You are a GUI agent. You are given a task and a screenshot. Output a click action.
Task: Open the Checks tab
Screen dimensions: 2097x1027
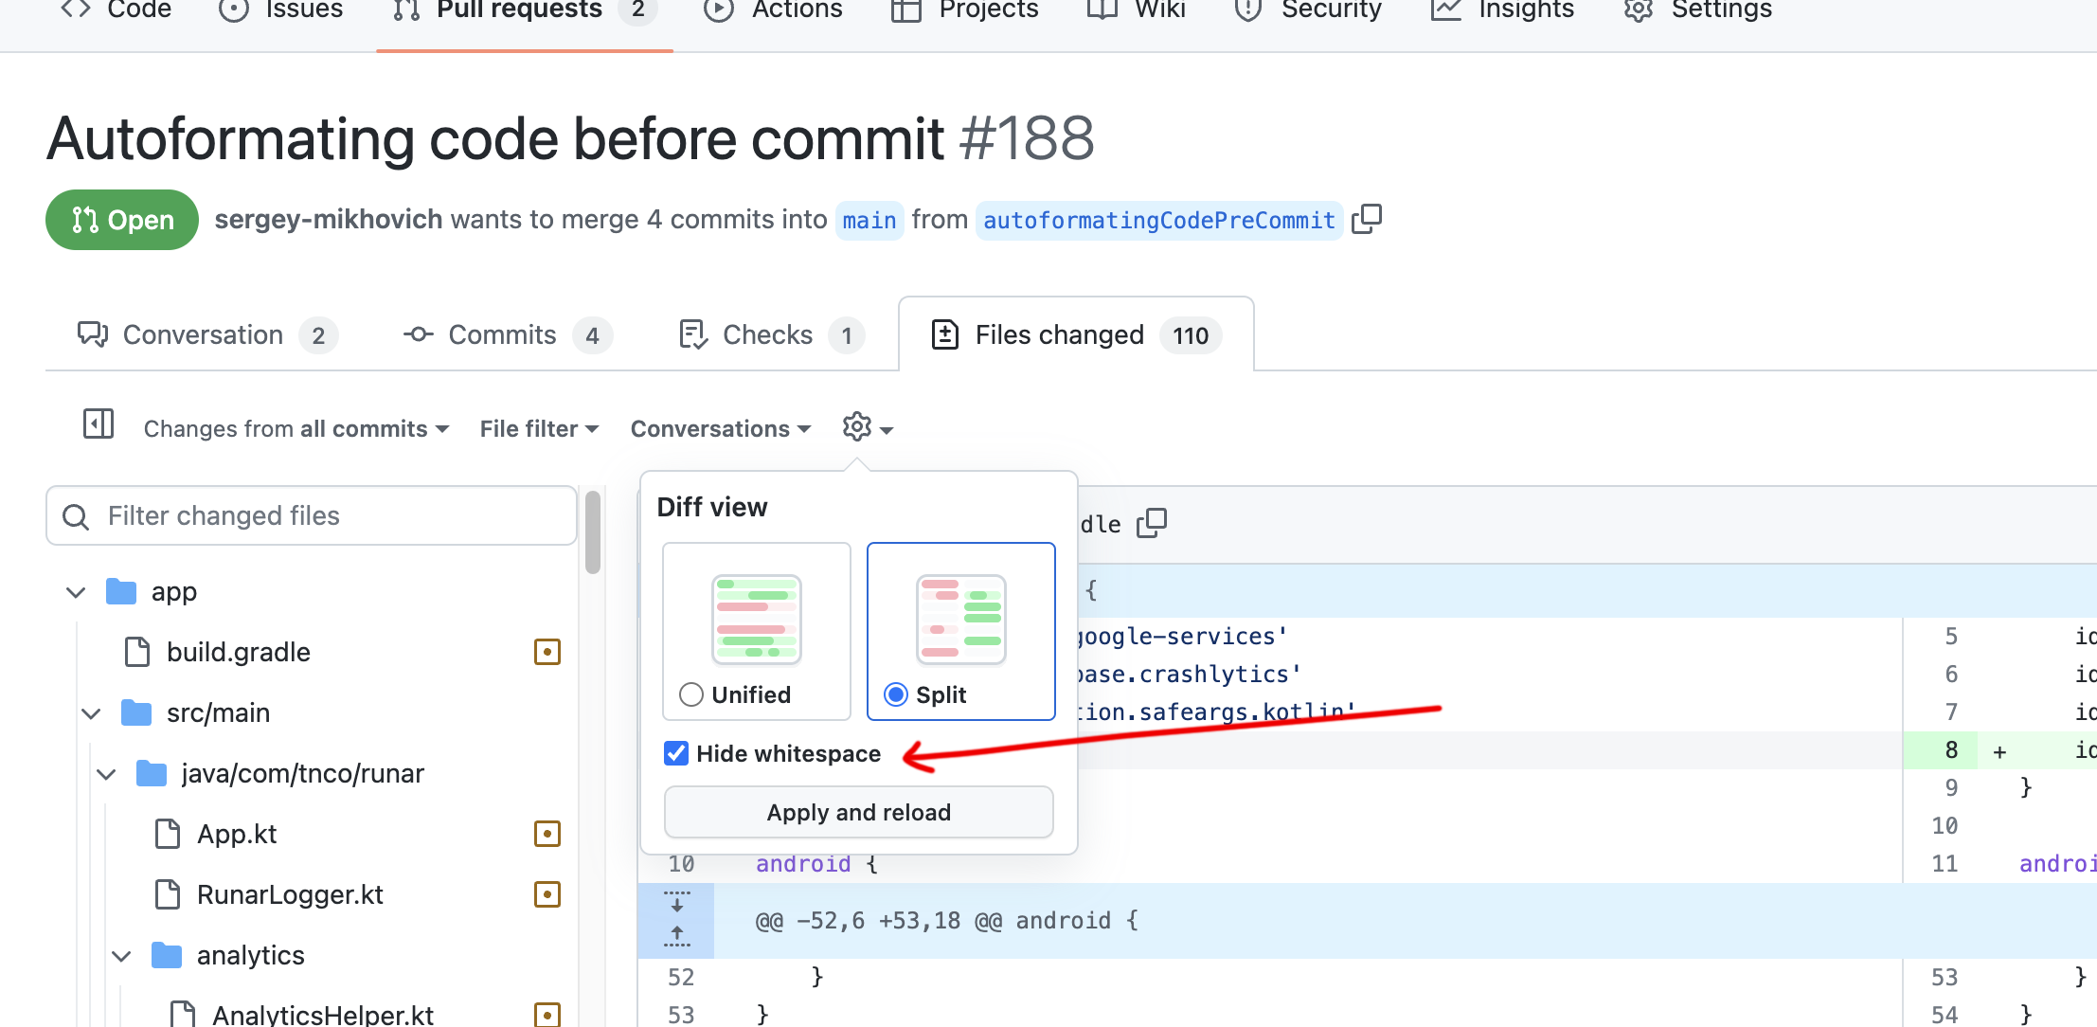pos(769,335)
